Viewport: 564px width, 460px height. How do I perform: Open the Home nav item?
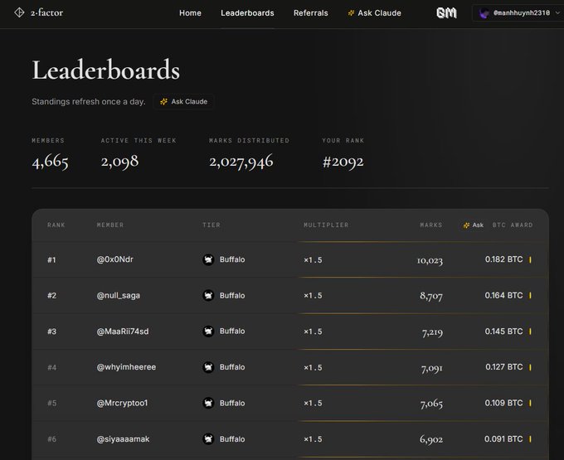click(x=190, y=13)
